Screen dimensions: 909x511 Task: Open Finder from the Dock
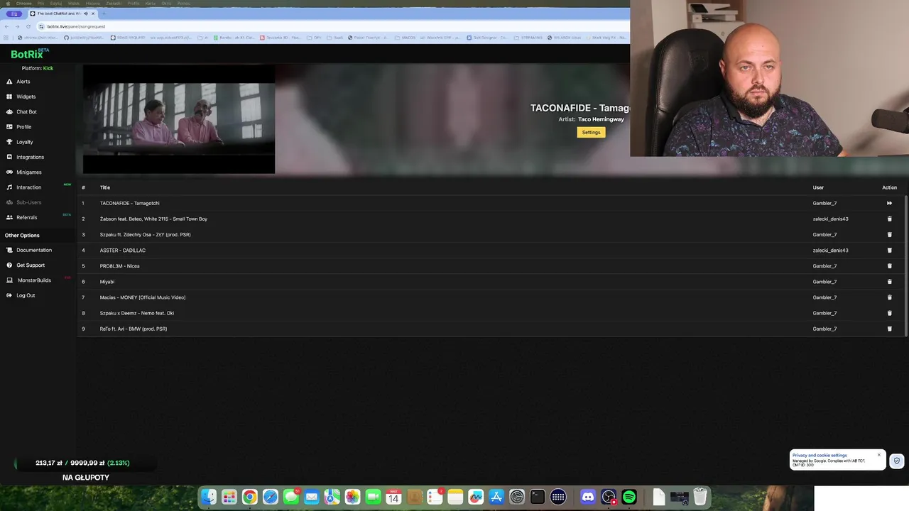tap(208, 497)
